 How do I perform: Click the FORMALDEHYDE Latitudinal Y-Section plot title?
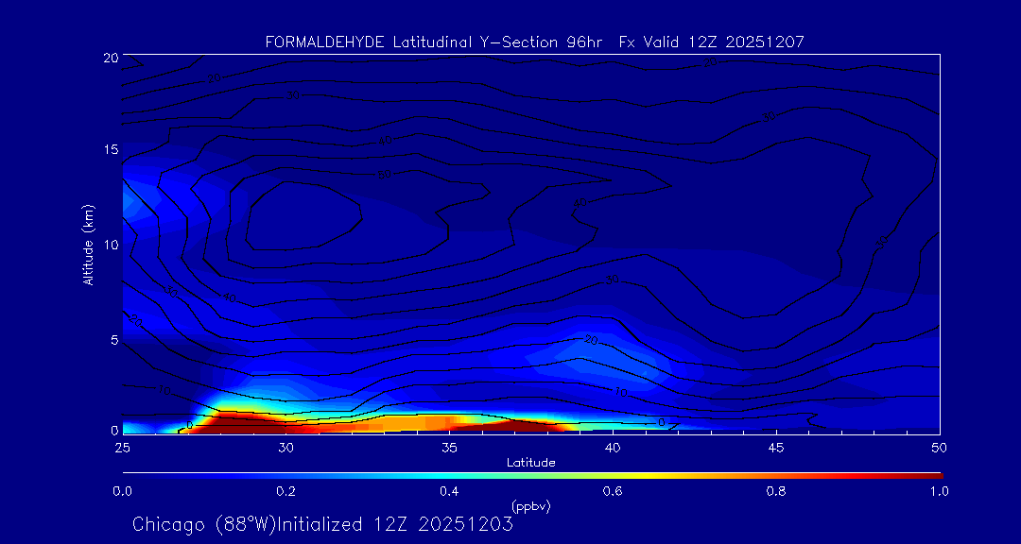pos(534,42)
